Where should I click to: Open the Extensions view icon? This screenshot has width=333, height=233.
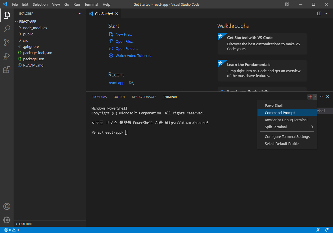tap(7, 70)
